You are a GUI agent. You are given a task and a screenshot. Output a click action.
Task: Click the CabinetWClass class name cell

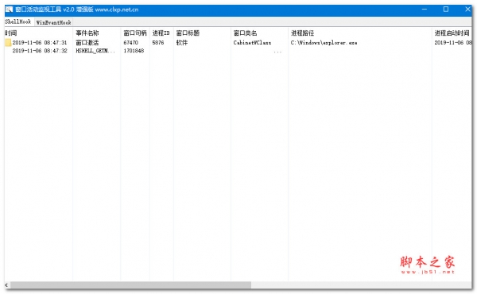click(x=252, y=43)
